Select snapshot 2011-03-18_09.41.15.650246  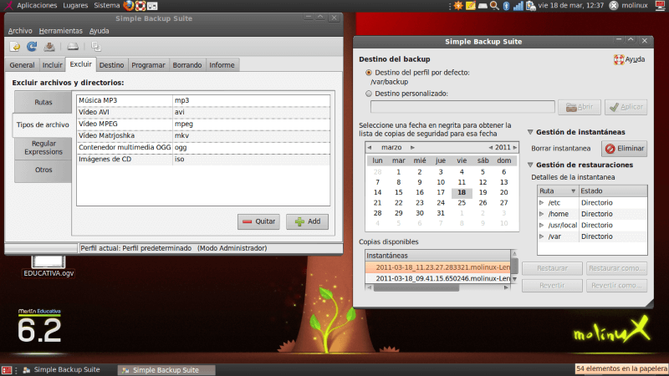pos(438,278)
